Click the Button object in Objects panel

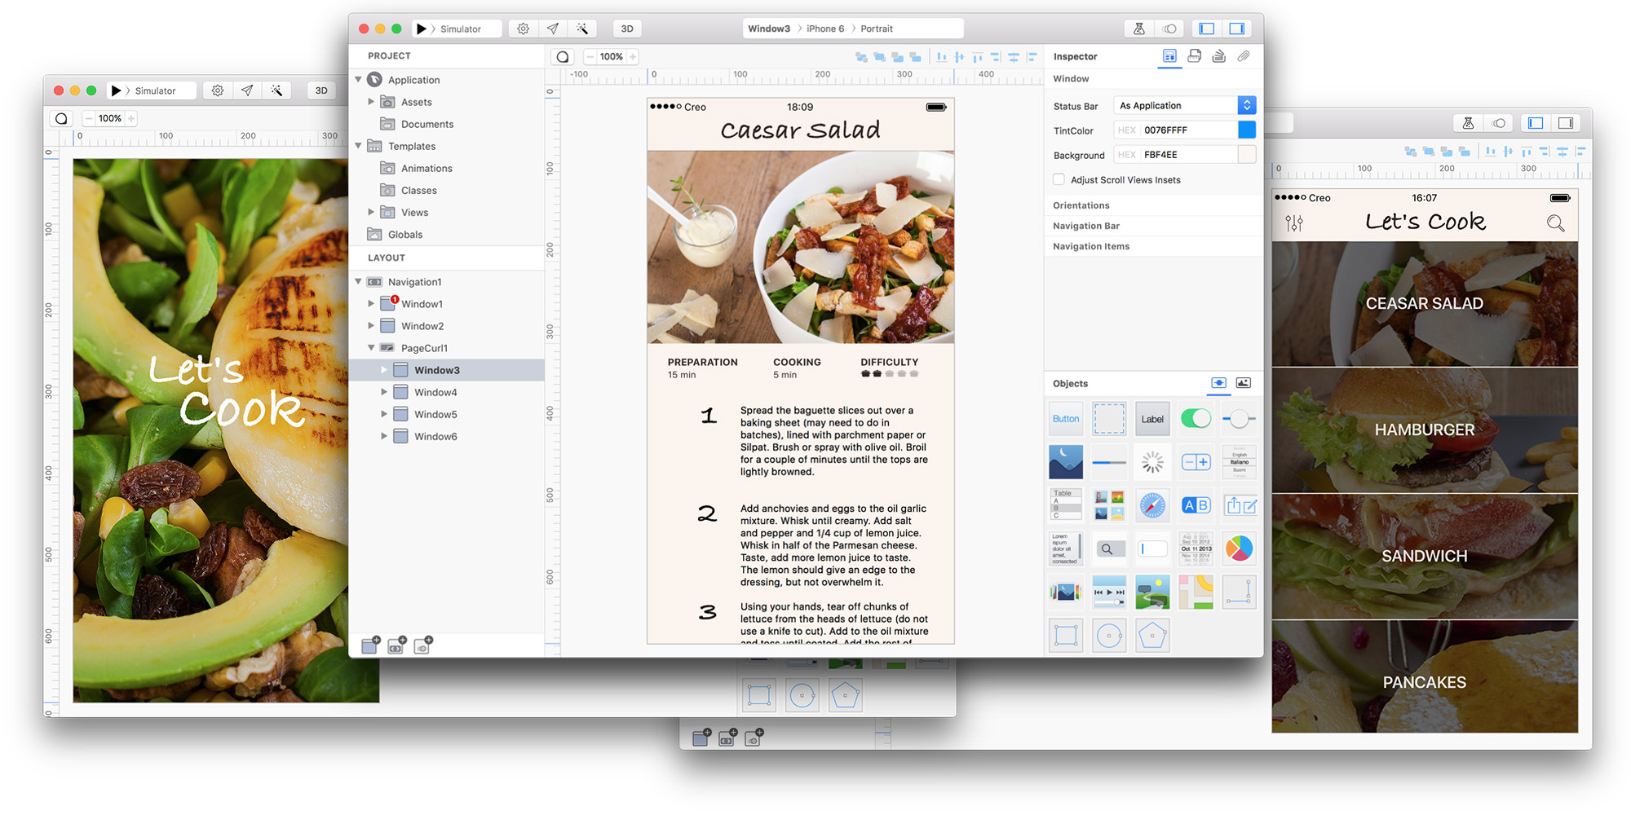click(1066, 419)
